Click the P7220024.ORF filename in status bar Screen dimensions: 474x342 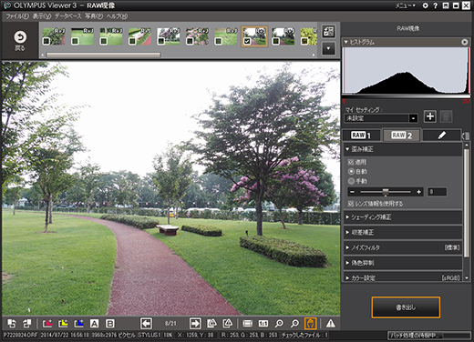point(21,335)
